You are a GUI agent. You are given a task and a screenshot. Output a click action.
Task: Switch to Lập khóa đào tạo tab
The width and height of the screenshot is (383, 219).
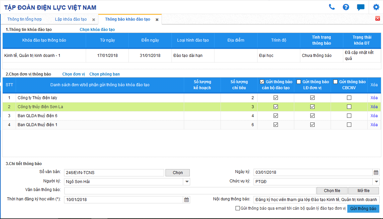pyautogui.click(x=71, y=19)
